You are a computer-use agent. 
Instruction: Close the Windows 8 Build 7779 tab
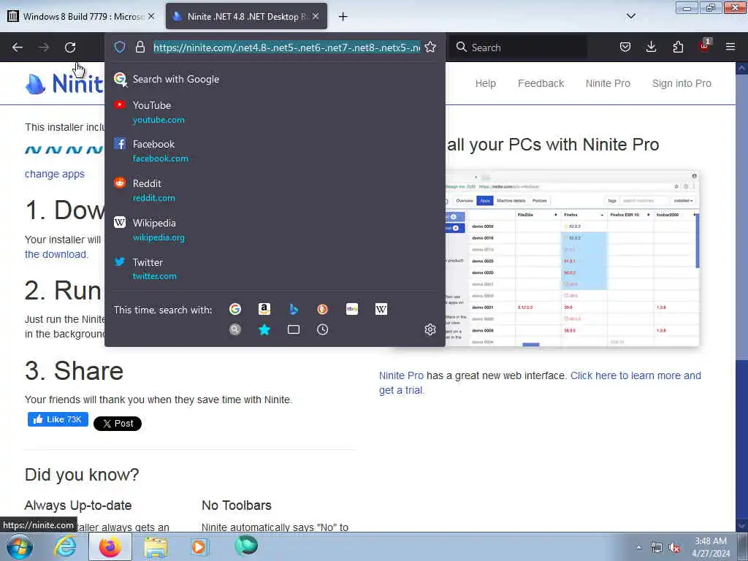pos(151,16)
